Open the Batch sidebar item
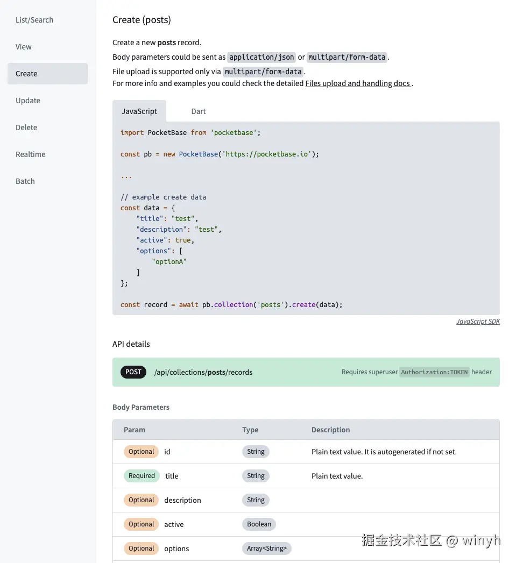 click(25, 181)
